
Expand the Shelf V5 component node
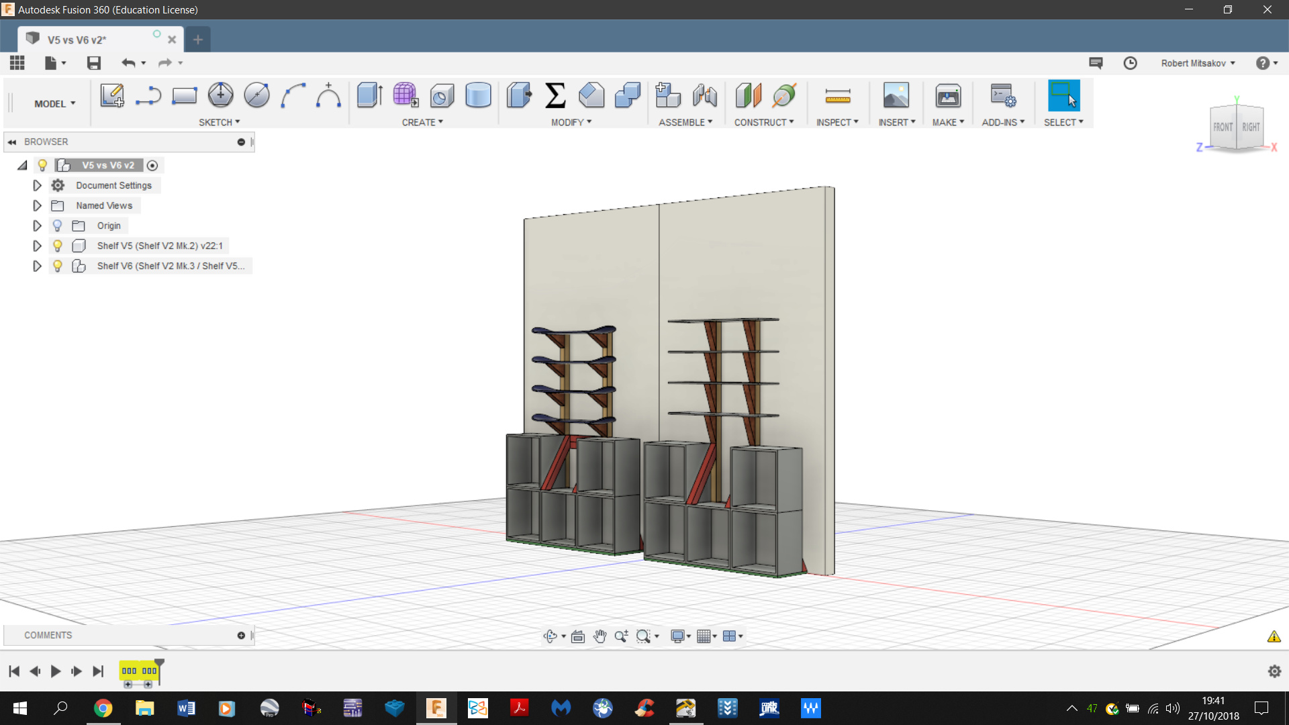click(37, 246)
